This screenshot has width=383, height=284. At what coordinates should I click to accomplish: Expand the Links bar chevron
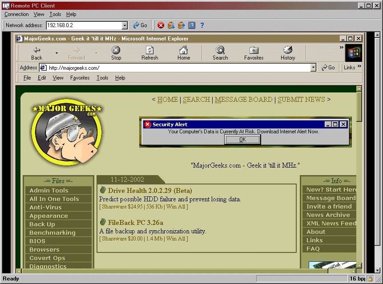coord(359,66)
